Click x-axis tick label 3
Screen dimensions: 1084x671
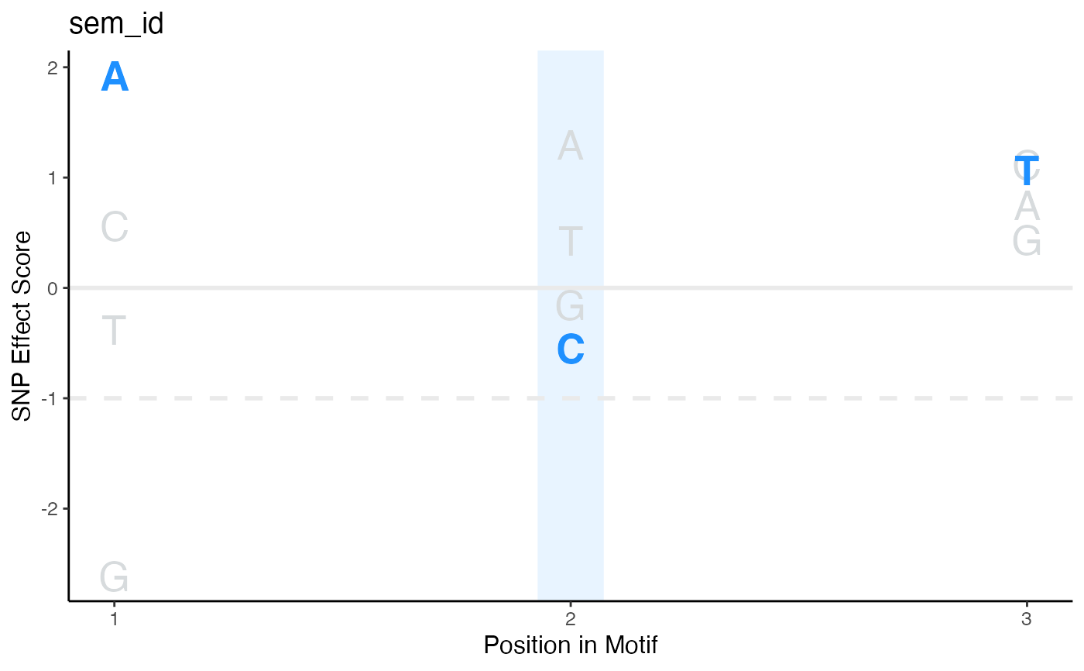point(1027,620)
